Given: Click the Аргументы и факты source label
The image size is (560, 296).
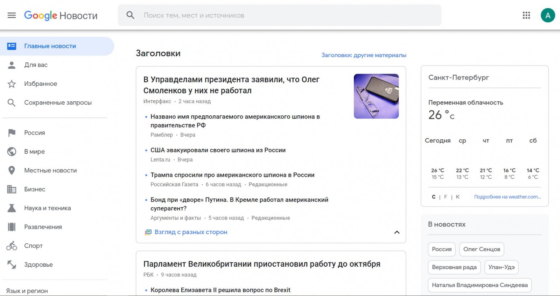Looking at the screenshot, I should [x=176, y=218].
